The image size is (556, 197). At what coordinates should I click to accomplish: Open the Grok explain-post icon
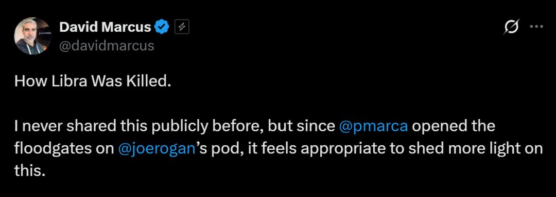coord(512,27)
